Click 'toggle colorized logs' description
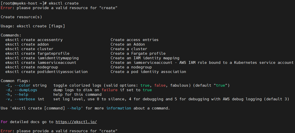This screenshot has width=295, height=133. [x=77, y=85]
